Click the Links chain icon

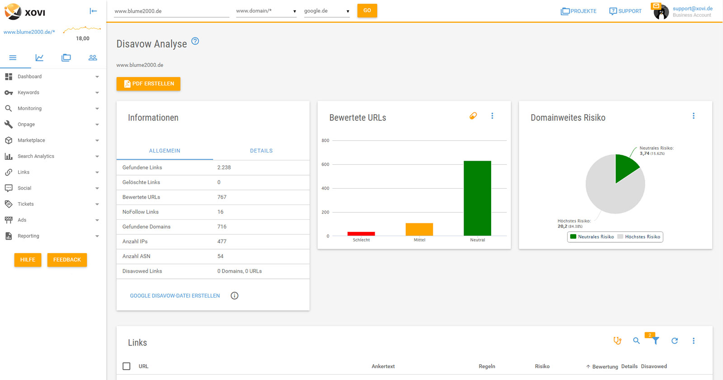coord(9,172)
